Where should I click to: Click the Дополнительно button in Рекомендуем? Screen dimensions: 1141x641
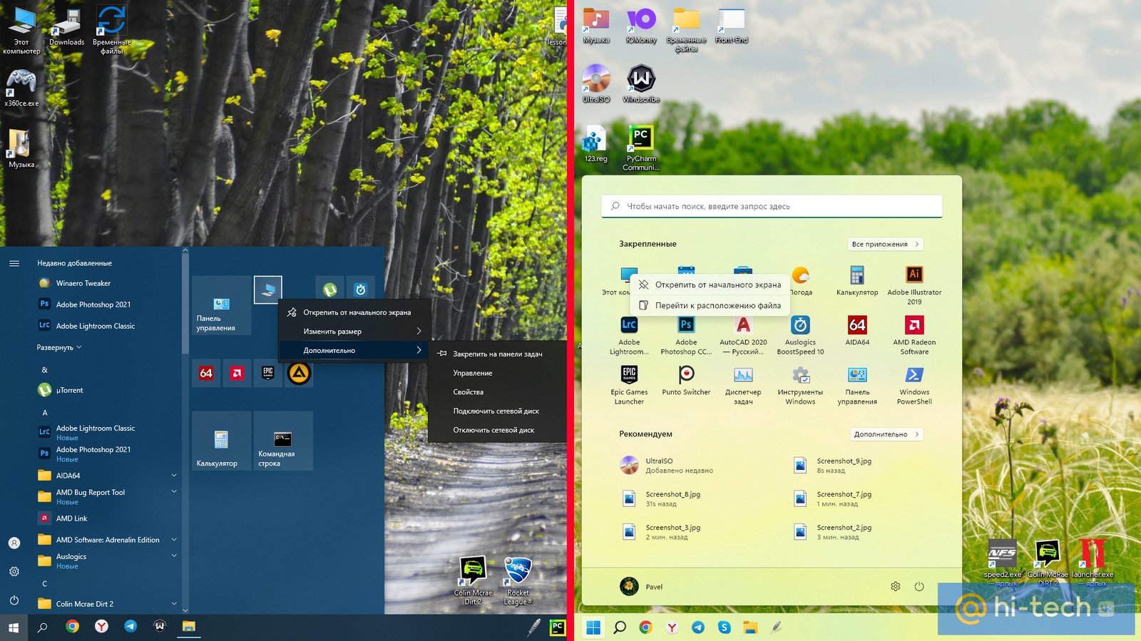tap(886, 434)
